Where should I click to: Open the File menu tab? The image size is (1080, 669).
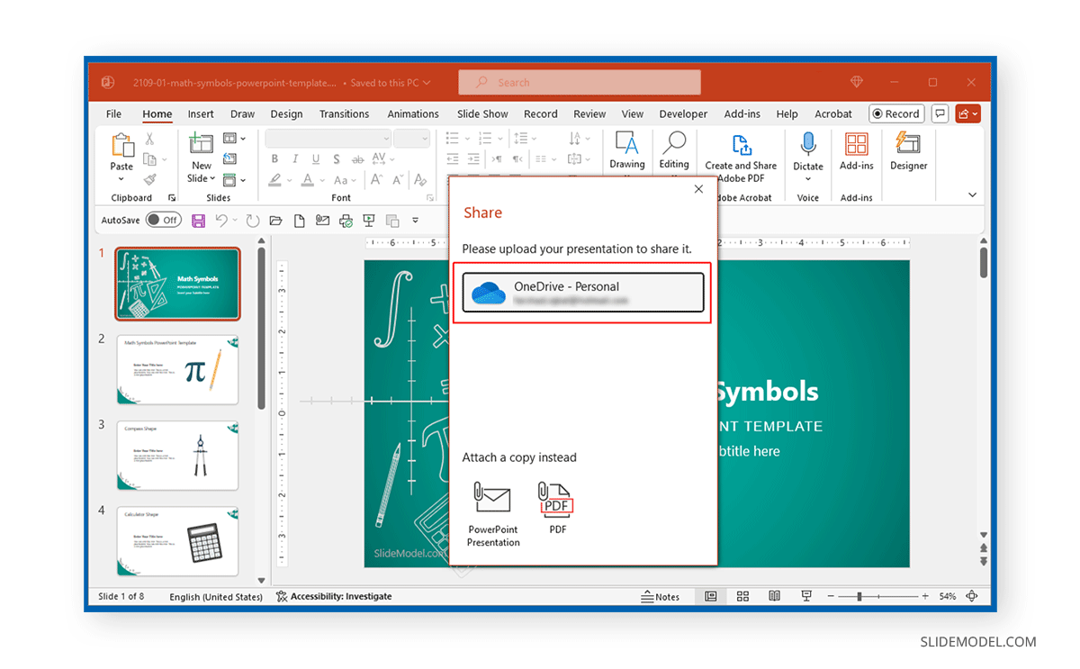(113, 113)
